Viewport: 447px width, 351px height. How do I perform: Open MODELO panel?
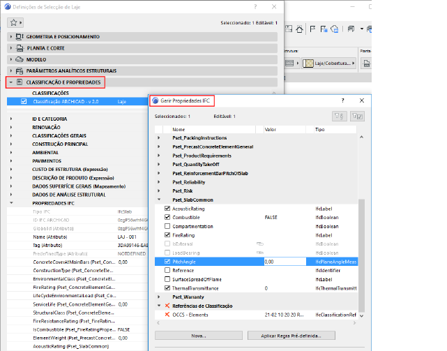142,59
